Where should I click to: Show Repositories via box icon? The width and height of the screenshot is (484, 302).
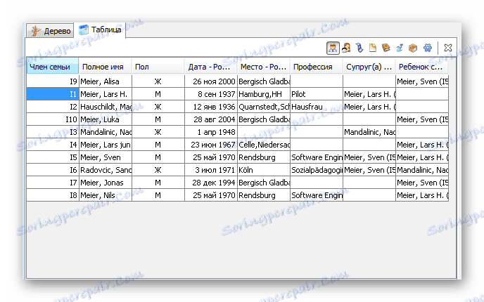(413, 48)
